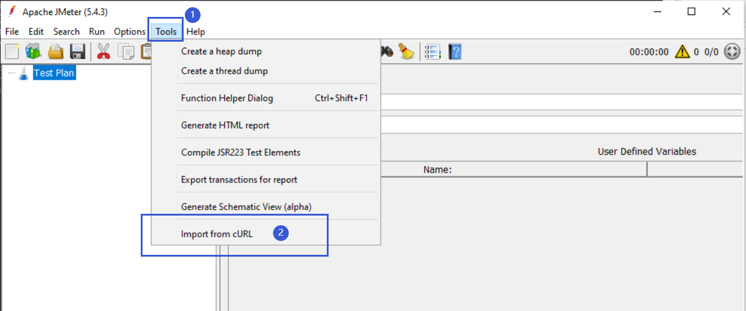Select Generate Schematic View (alpha)
Image resolution: width=746 pixels, height=311 pixels.
[x=266, y=207]
